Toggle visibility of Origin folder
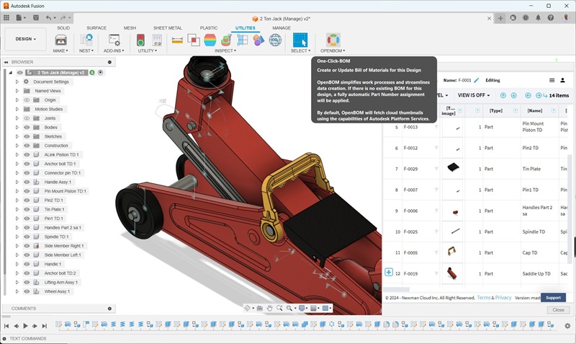Viewport: 576px width, 344px height. [27, 100]
